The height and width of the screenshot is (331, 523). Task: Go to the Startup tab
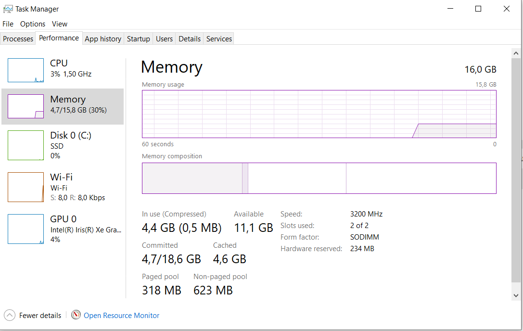139,39
